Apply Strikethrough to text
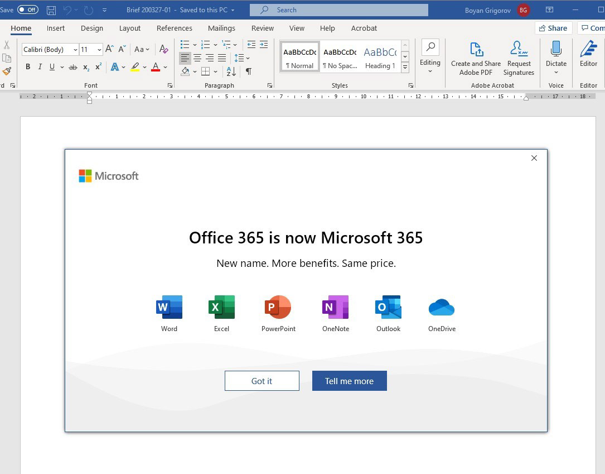Screen dimensions: 605x474 click(73, 67)
